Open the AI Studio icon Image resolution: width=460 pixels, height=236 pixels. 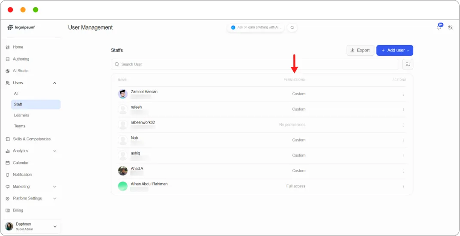click(x=8, y=71)
